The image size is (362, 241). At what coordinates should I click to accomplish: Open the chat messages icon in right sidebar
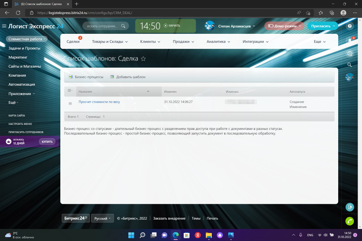click(x=350, y=54)
